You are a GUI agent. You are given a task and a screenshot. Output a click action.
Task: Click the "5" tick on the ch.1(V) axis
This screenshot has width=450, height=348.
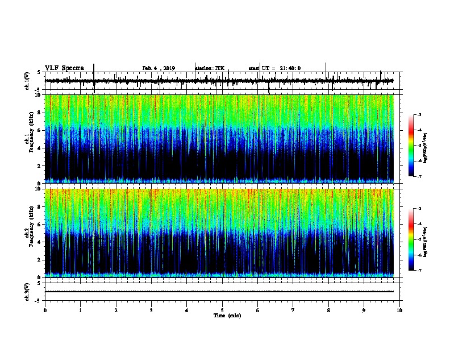39,72
